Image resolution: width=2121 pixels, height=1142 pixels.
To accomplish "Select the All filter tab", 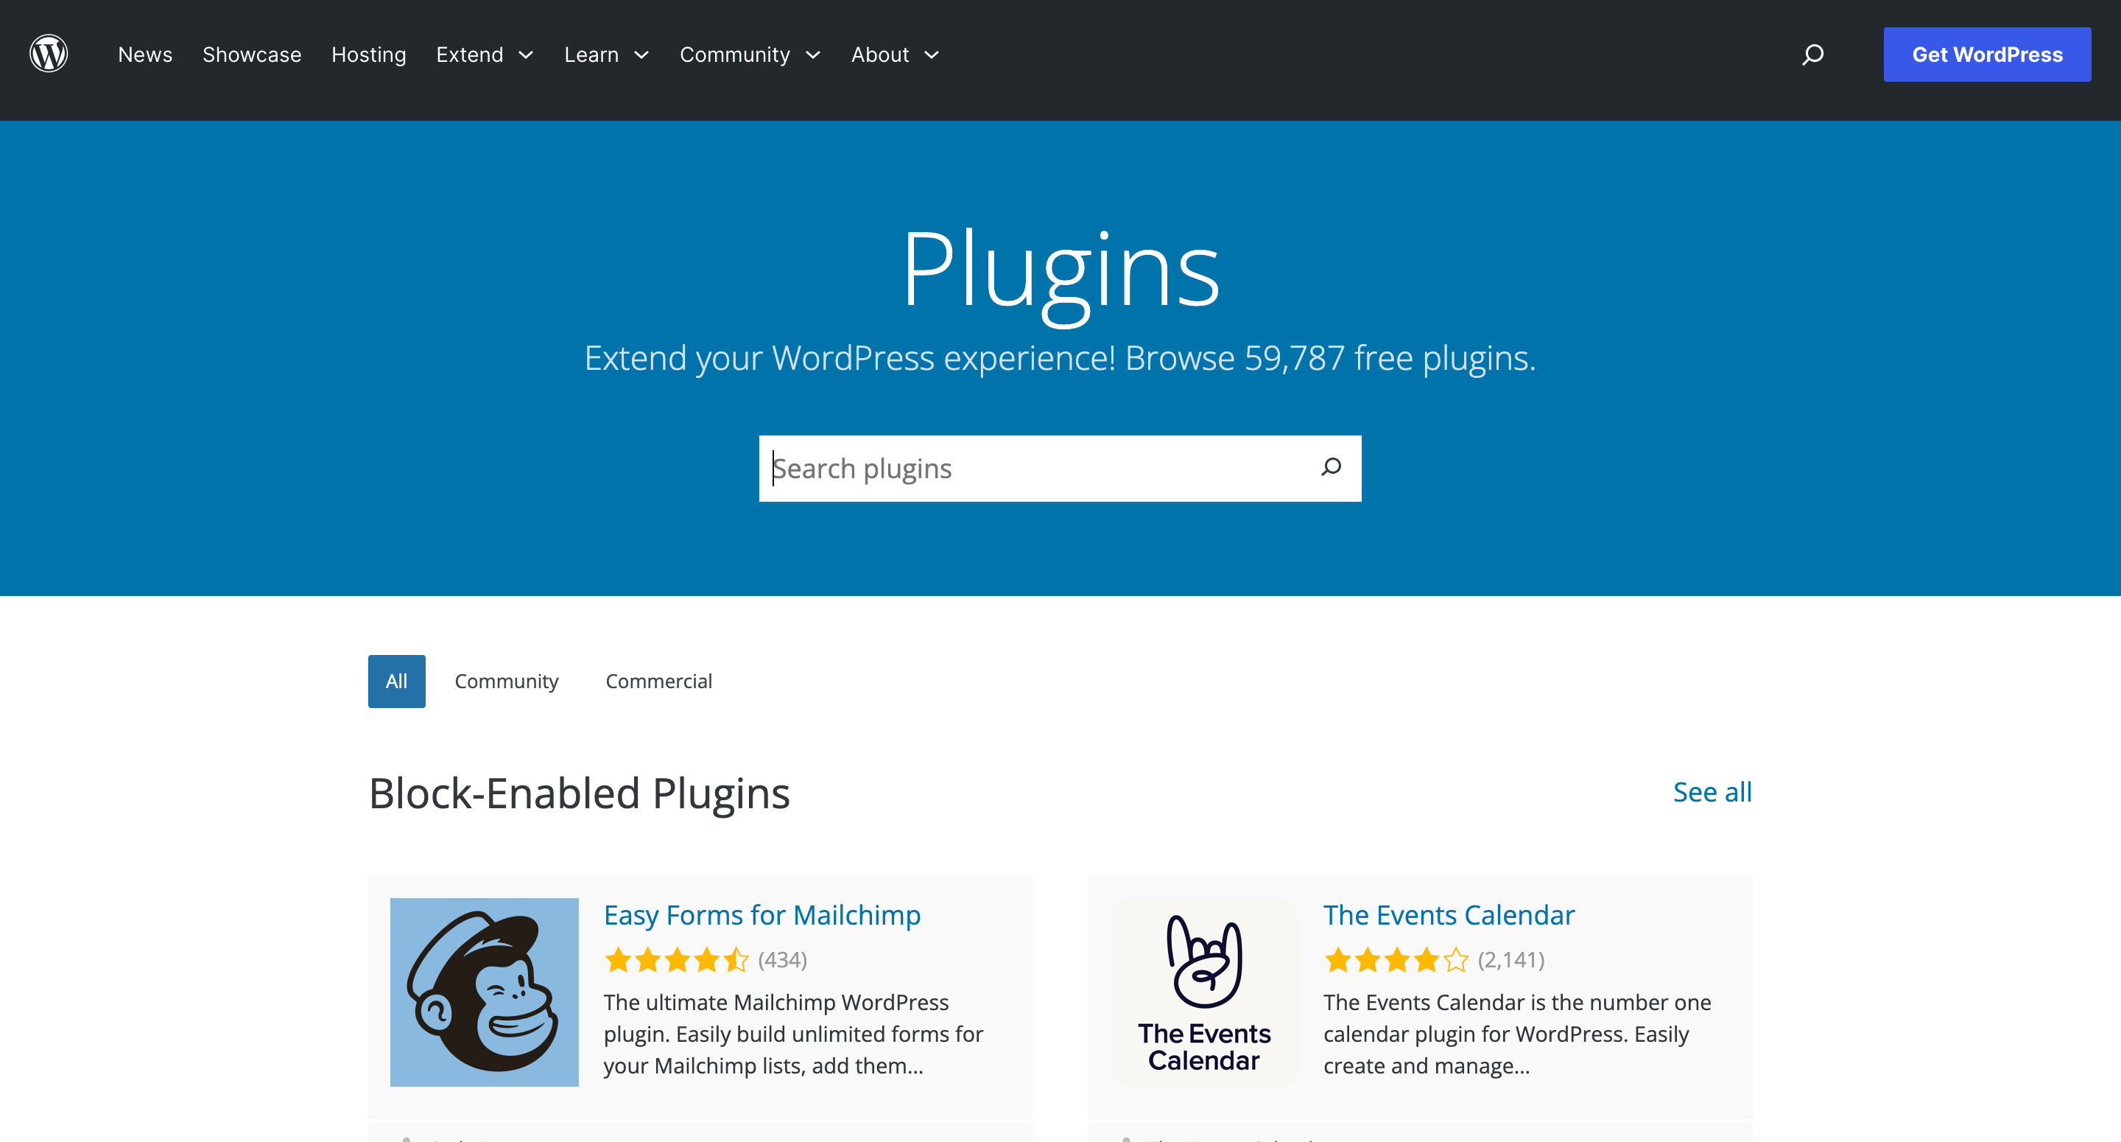I will coord(396,681).
